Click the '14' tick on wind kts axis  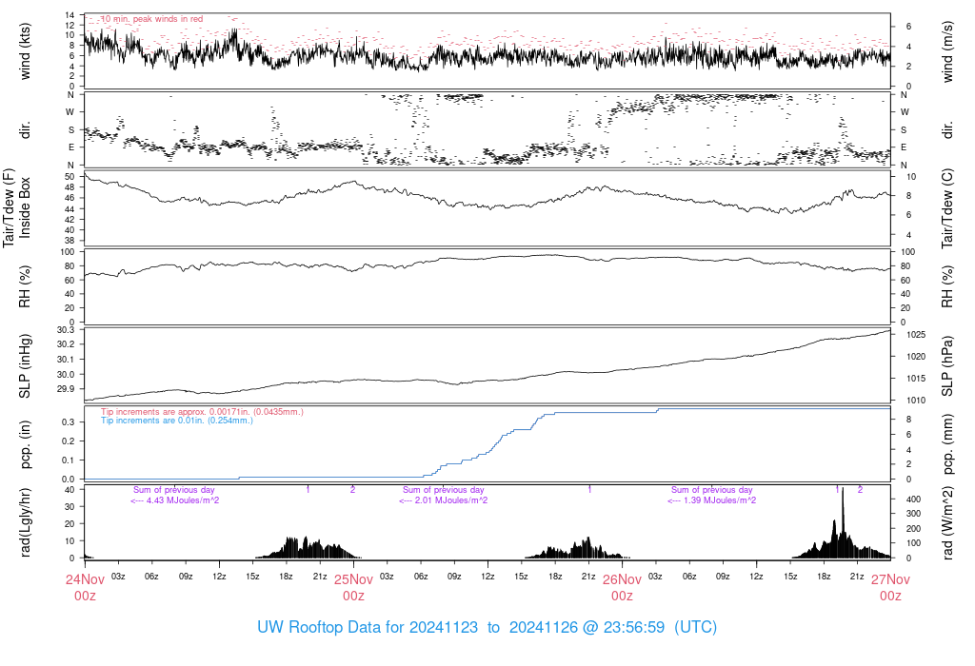click(x=70, y=15)
